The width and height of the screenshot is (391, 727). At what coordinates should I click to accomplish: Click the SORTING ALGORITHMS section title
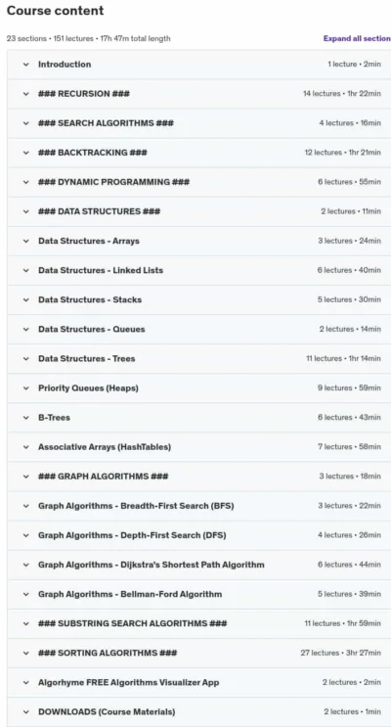pos(108,653)
